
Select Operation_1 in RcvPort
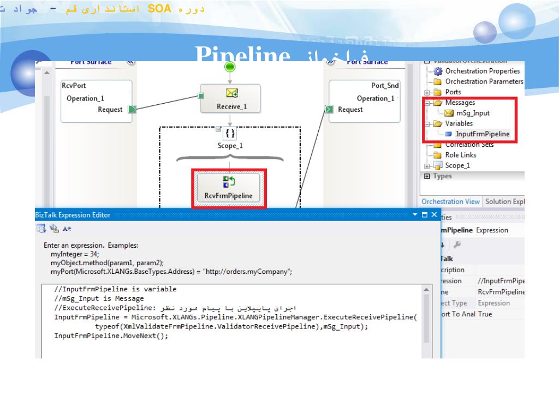pyautogui.click(x=85, y=98)
